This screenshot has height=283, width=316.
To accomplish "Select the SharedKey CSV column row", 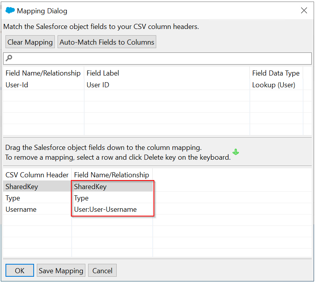I will [22, 187].
